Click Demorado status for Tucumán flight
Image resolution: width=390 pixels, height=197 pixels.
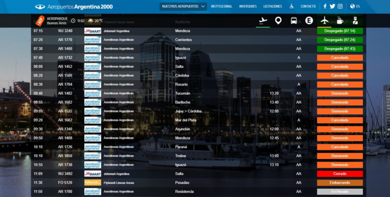click(340, 93)
